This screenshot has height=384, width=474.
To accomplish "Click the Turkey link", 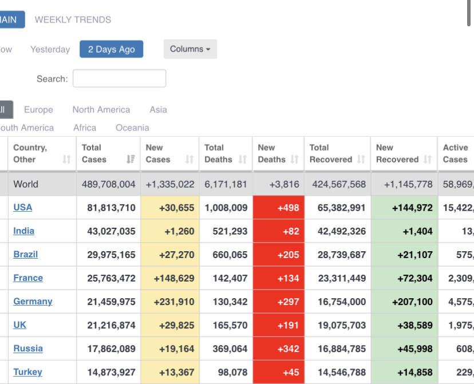I will pos(27,372).
